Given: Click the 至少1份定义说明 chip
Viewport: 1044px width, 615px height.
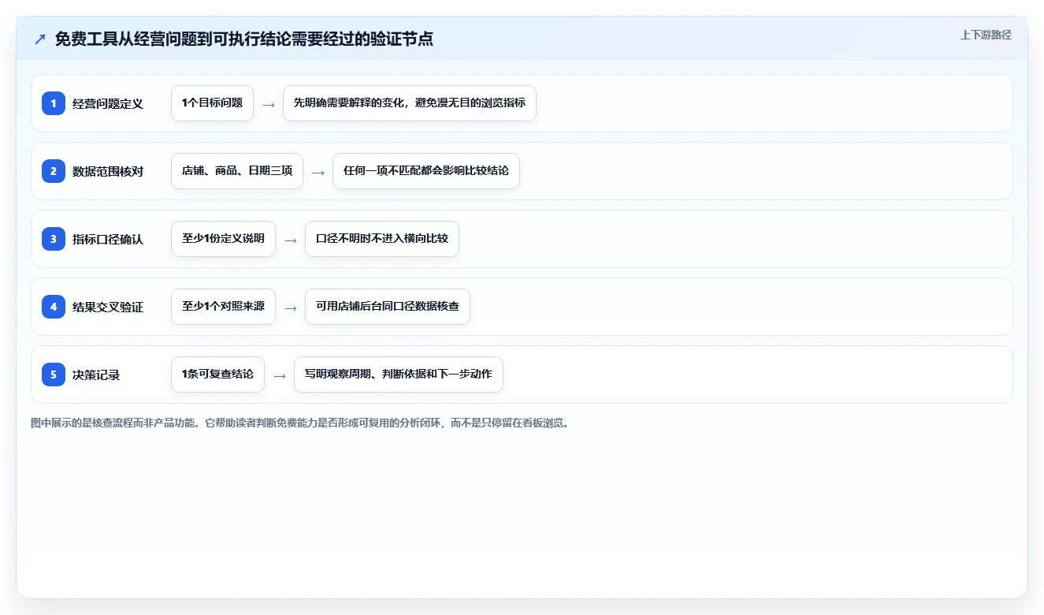Looking at the screenshot, I should [x=223, y=239].
